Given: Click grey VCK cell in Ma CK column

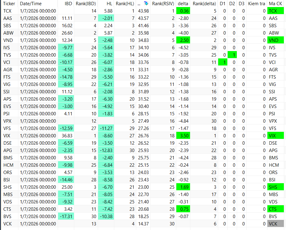Looking at the screenshot, I should click(275, 224).
